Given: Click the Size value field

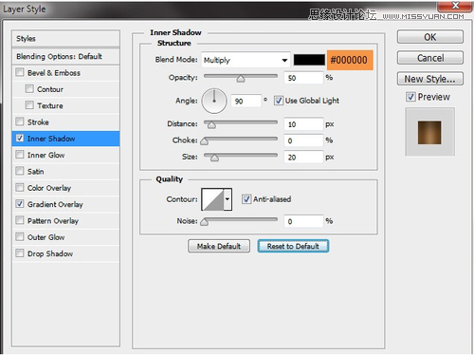Looking at the screenshot, I should (303, 157).
